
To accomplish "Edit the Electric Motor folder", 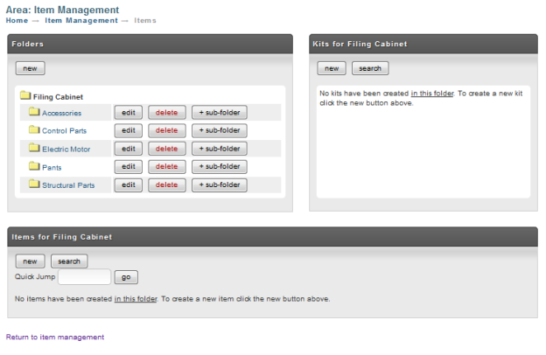I will (129, 149).
